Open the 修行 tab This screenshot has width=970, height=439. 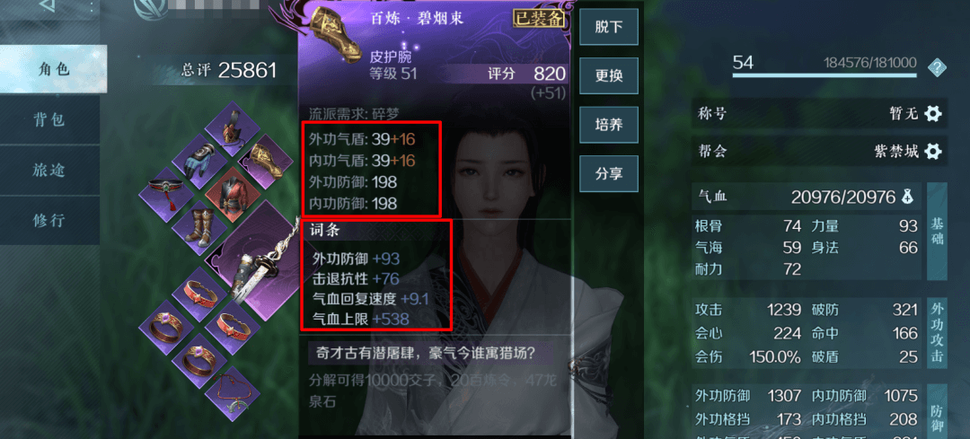point(49,220)
